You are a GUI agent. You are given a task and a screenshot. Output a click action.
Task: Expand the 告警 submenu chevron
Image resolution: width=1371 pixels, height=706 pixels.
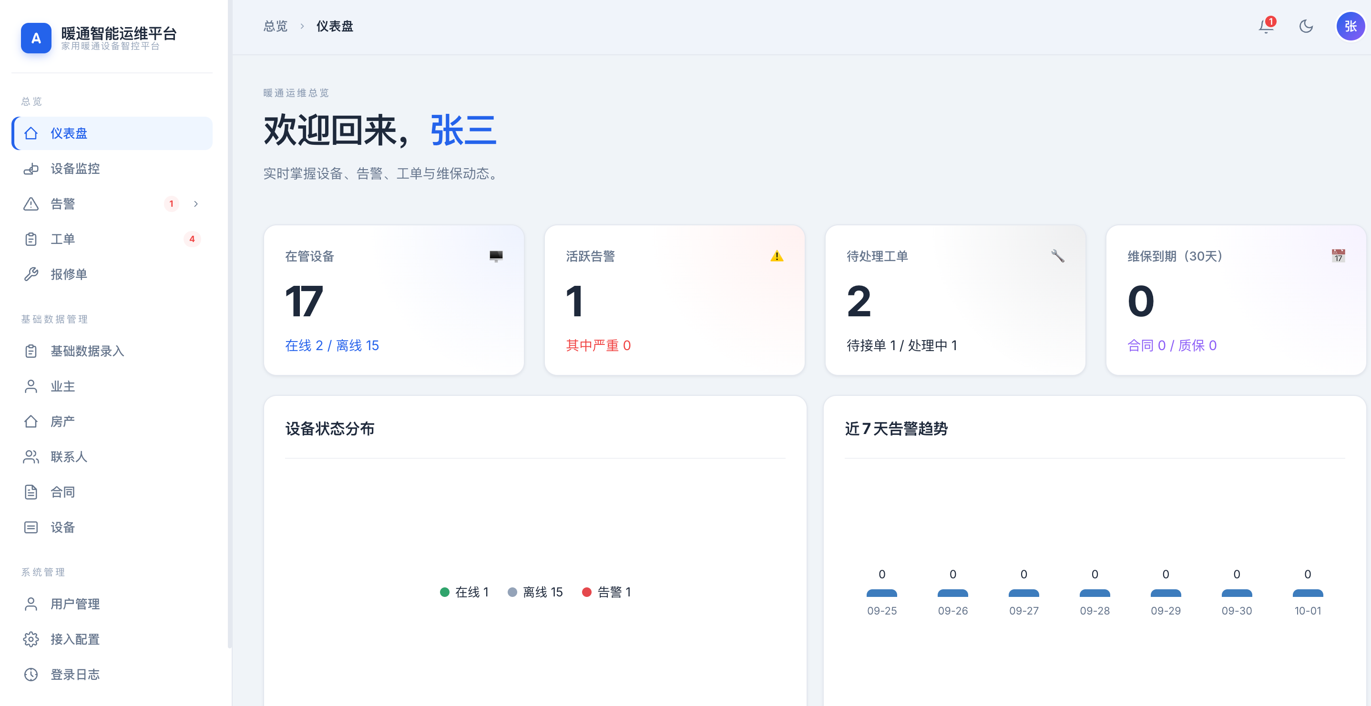[x=196, y=204]
